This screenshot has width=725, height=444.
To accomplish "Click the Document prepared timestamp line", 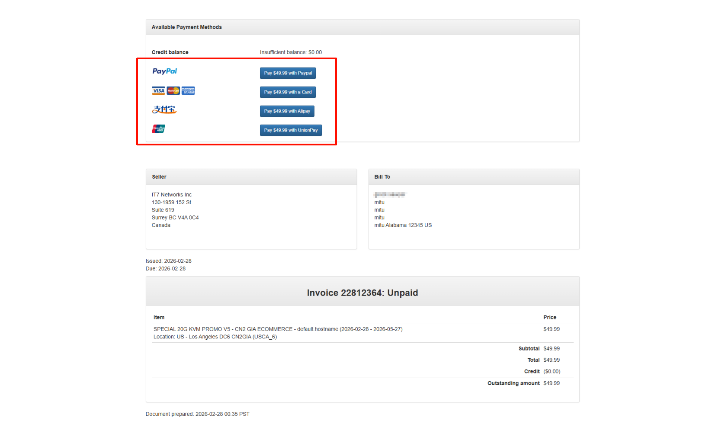I will [197, 414].
